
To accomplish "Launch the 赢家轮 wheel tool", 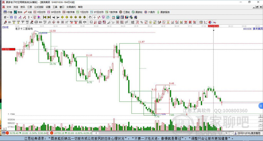I will coord(137,12).
